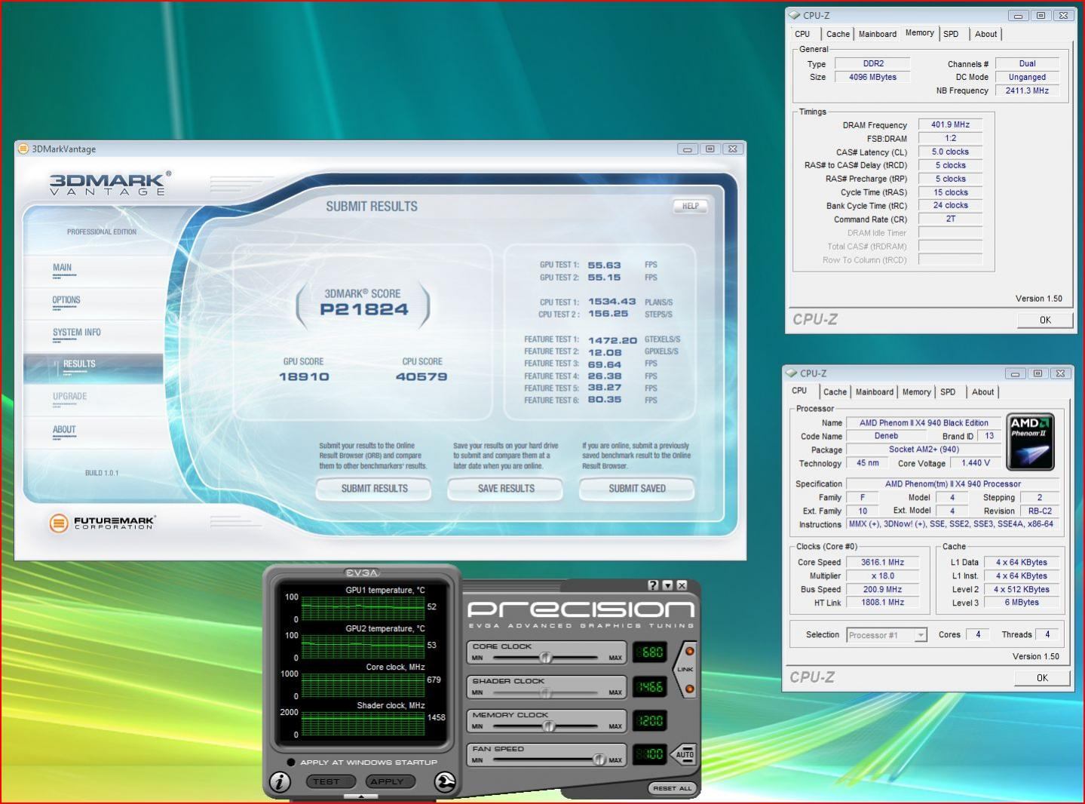Click the SUBMIT RESULTS button

click(374, 489)
